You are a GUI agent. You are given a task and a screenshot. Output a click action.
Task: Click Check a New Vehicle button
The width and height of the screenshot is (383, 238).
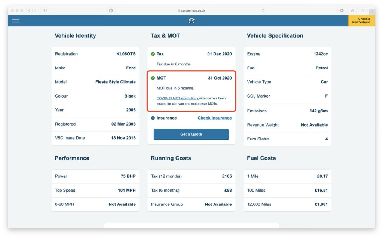361,21
